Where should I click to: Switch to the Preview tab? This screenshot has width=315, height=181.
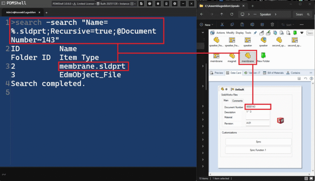(x=217, y=73)
